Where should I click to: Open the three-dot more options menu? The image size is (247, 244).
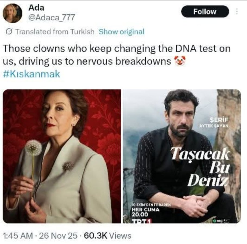pos(237,12)
